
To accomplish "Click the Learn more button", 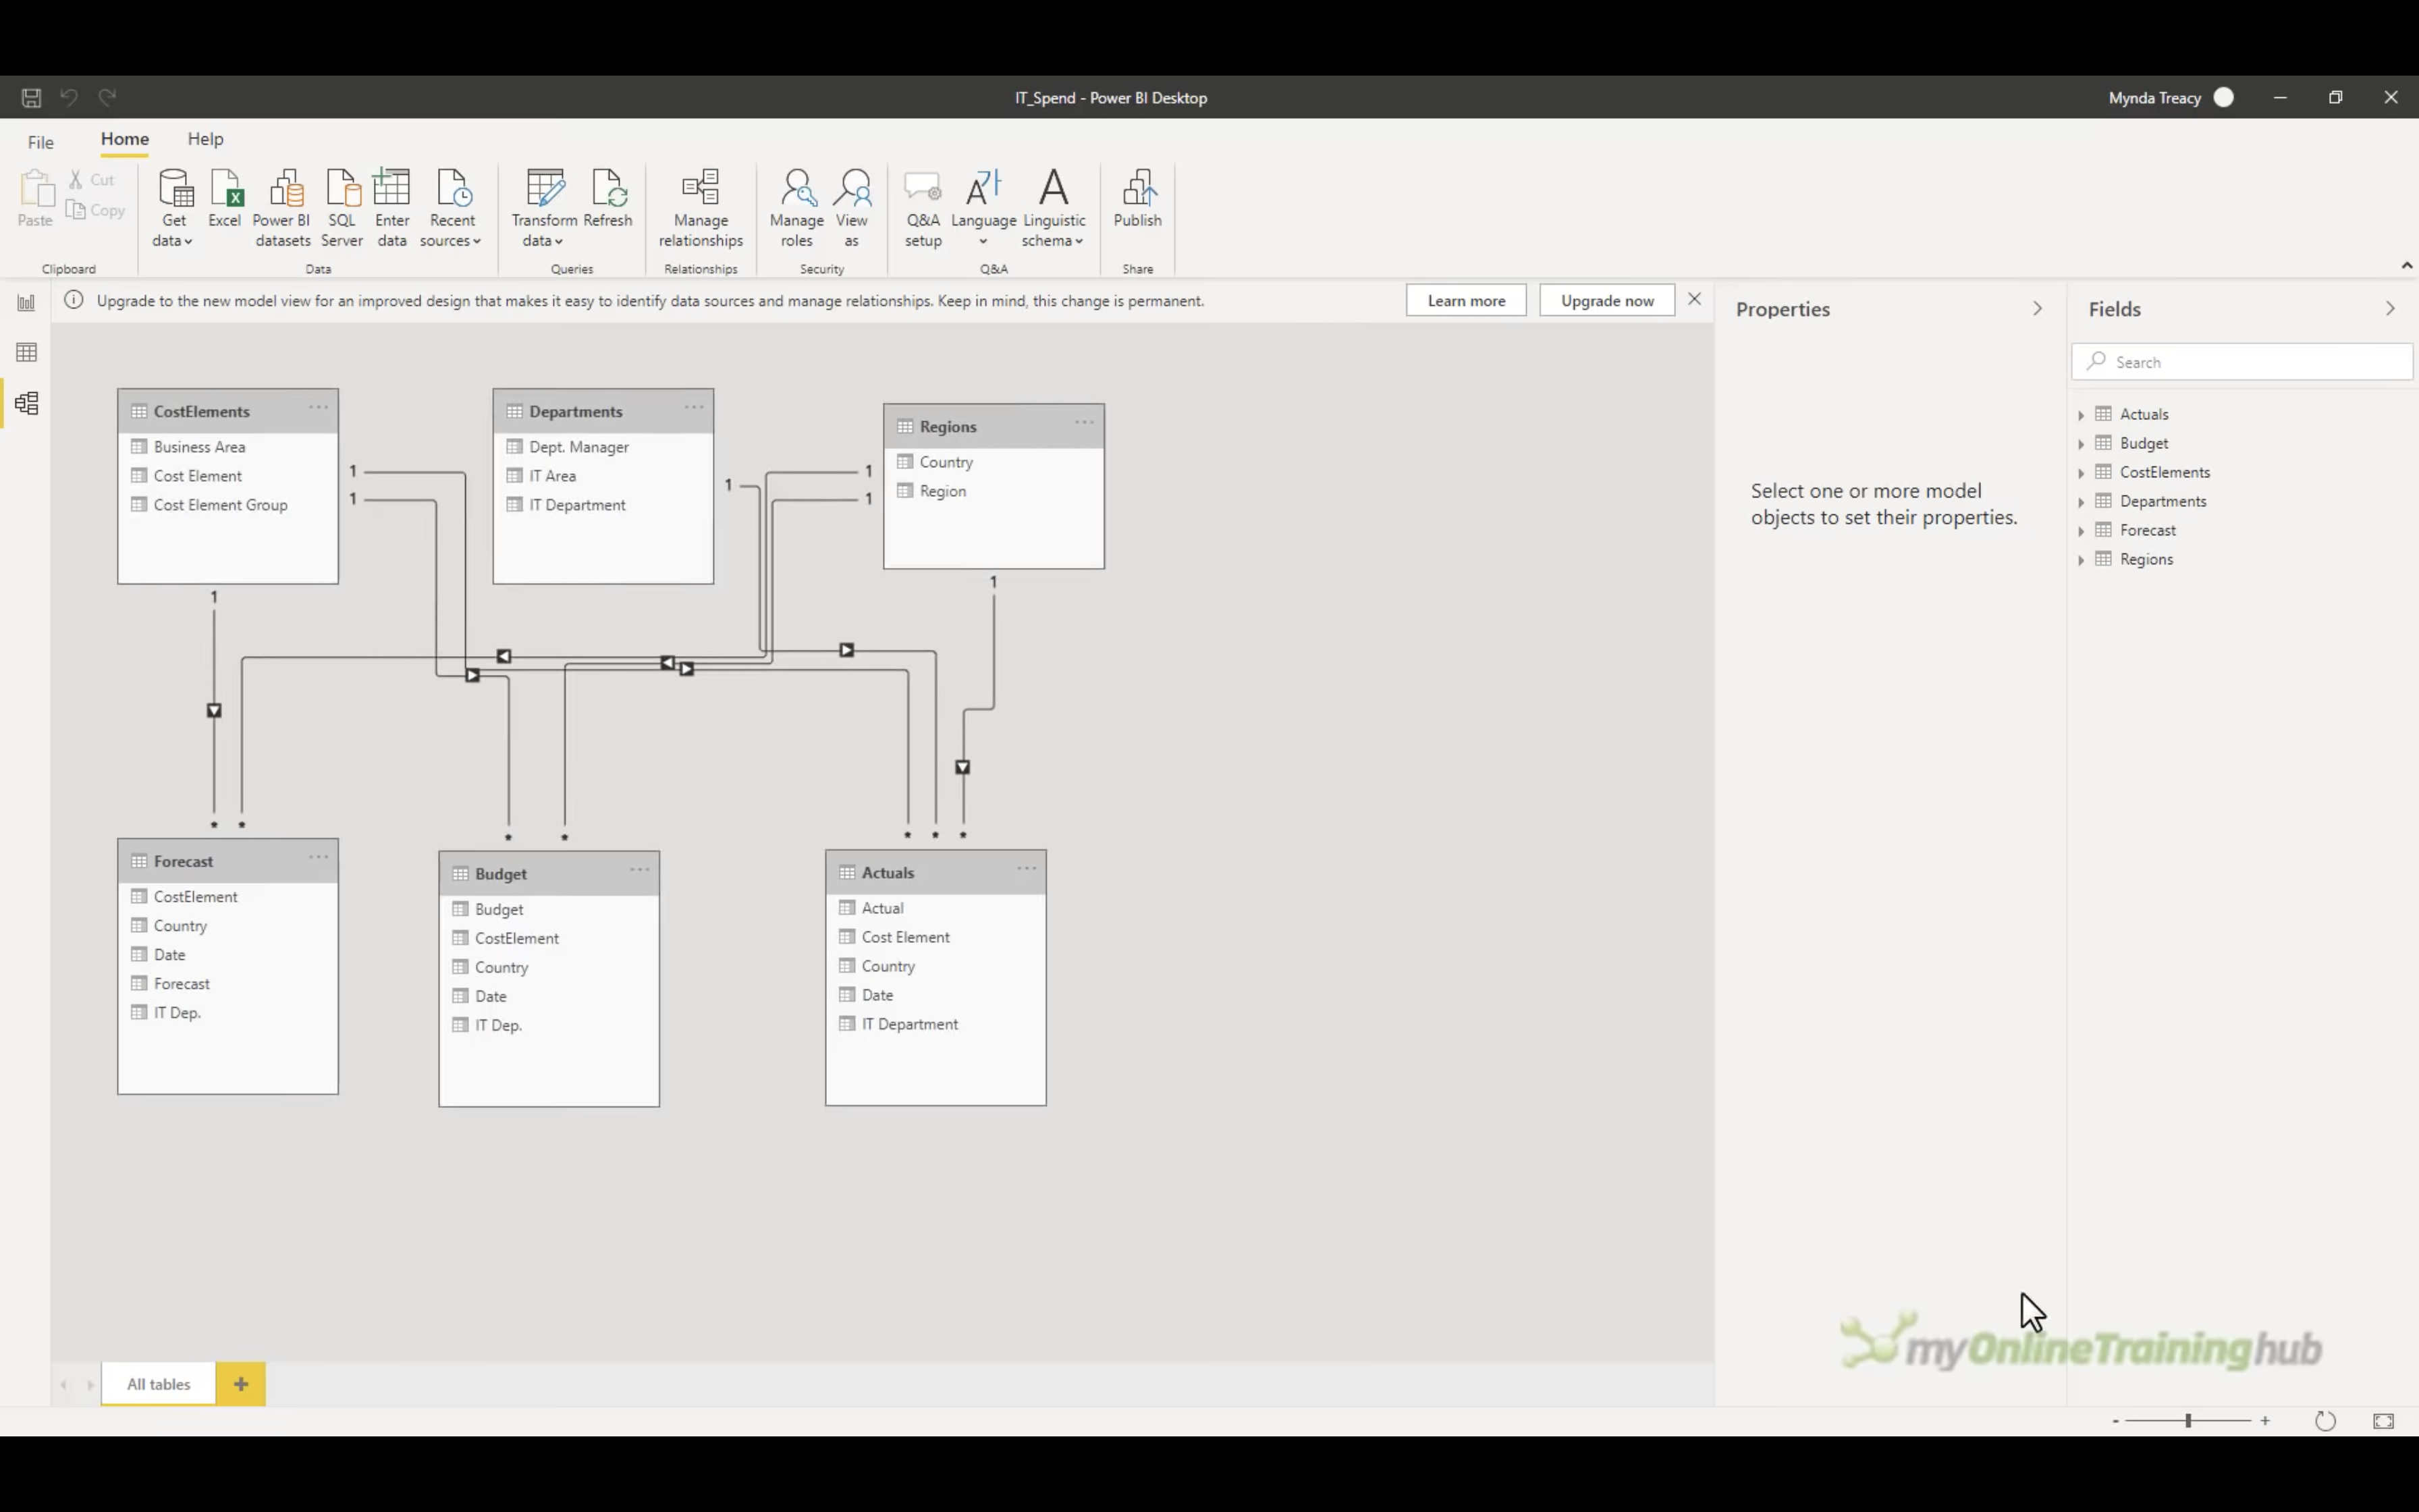I will click(1465, 301).
